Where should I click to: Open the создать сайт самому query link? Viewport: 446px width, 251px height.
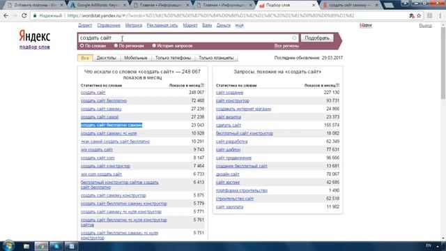(101, 109)
